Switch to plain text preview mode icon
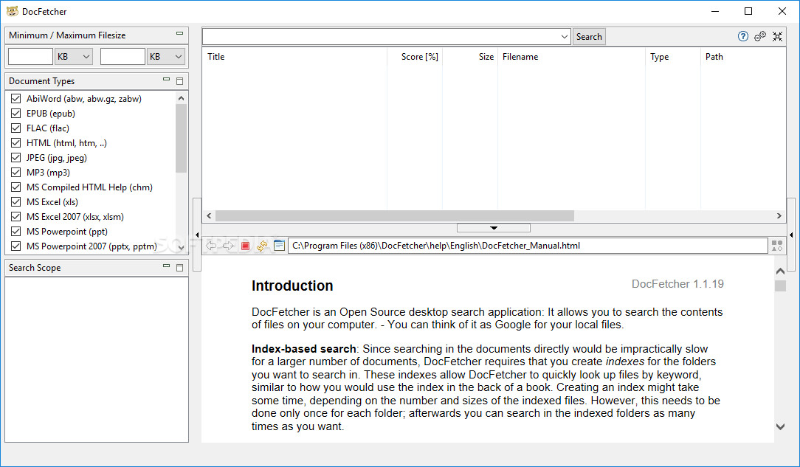Screen dimensions: 800x467 coord(279,245)
